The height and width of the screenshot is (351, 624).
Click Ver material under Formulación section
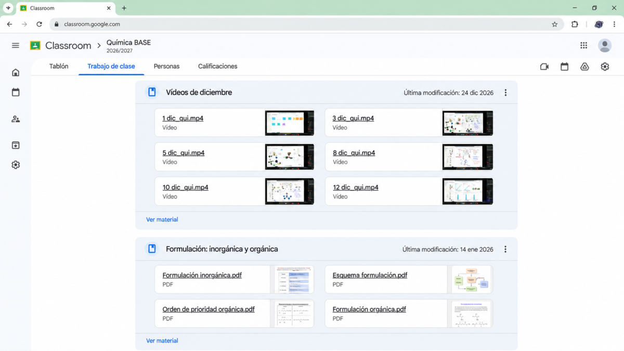[x=162, y=341]
